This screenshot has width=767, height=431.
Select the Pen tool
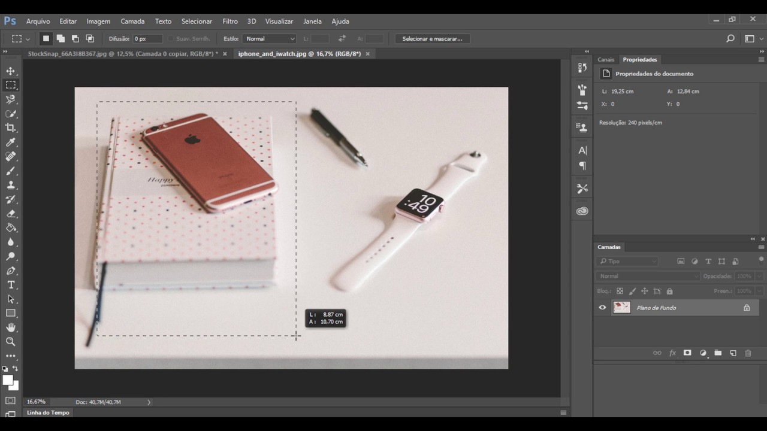pos(11,271)
